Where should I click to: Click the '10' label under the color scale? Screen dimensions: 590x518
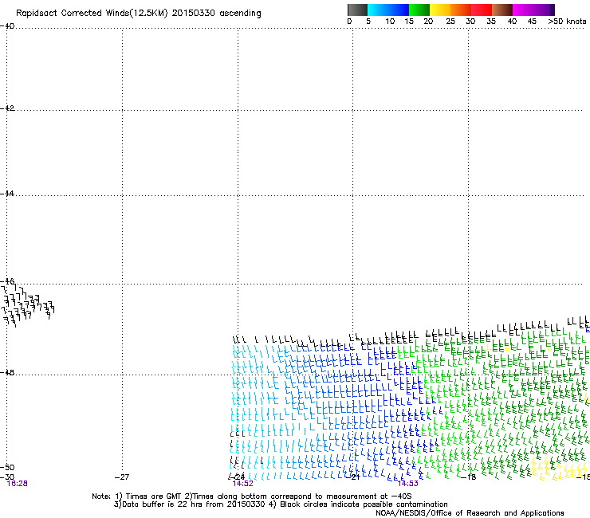click(x=390, y=22)
